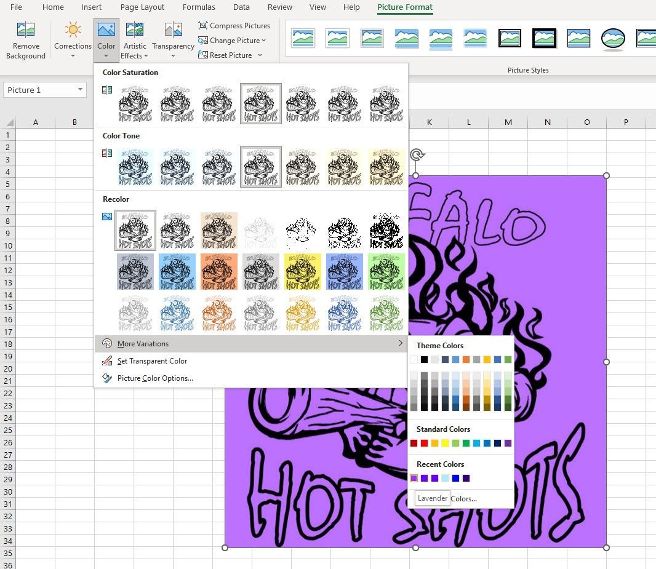
Task: Open the Help tab
Action: coord(351,7)
